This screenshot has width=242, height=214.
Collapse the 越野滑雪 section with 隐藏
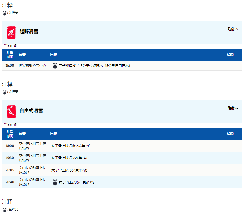233,29
